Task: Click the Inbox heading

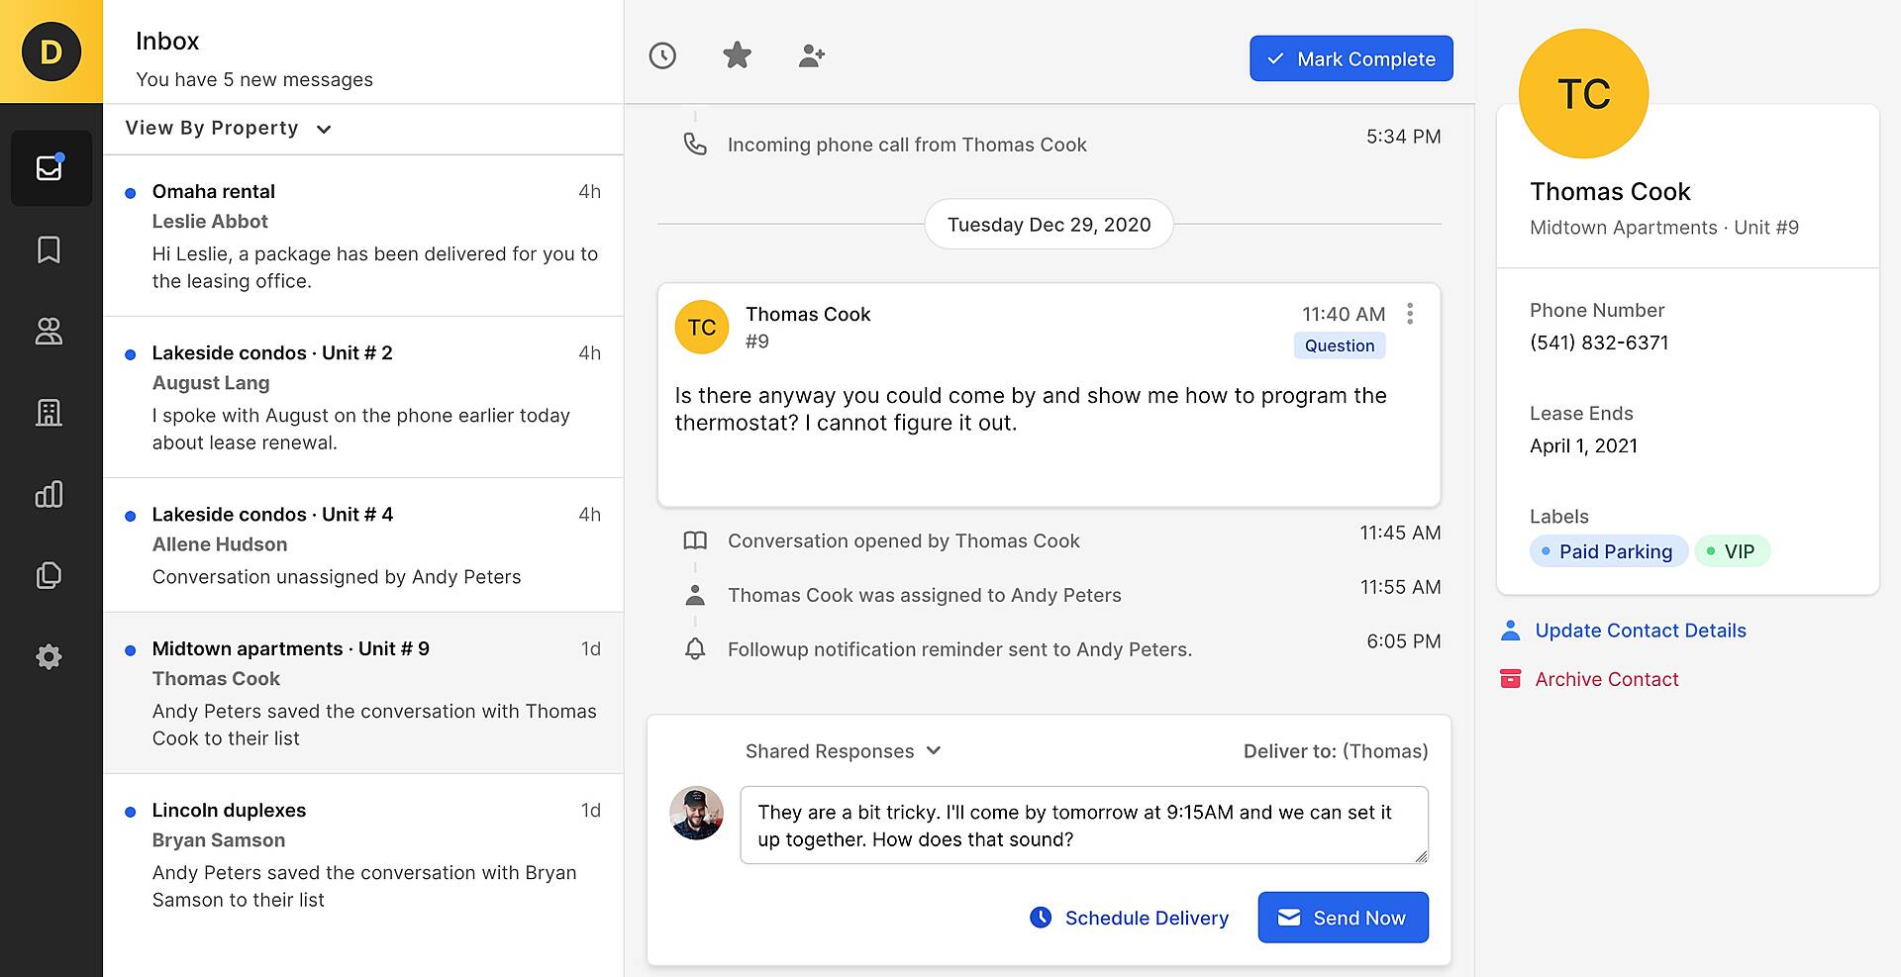Action: (167, 41)
